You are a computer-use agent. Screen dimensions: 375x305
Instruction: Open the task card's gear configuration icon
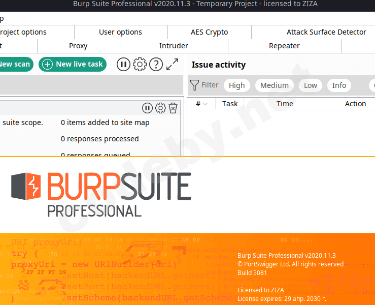(x=160, y=108)
